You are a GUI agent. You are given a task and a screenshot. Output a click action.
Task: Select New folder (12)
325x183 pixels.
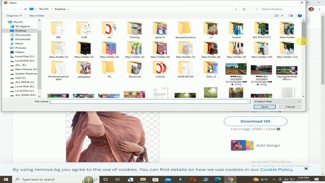(x=287, y=50)
